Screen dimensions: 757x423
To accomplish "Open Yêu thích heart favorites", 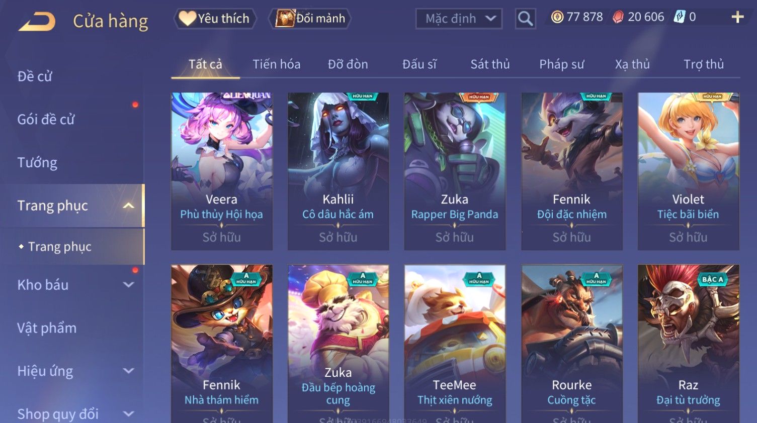I will [x=215, y=19].
